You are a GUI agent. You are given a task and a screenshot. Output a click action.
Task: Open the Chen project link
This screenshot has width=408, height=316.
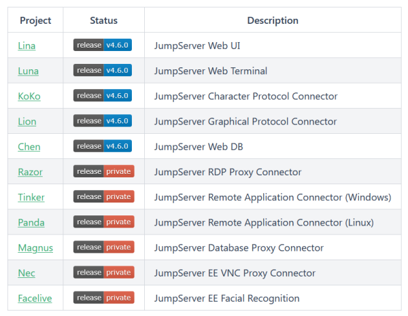29,147
